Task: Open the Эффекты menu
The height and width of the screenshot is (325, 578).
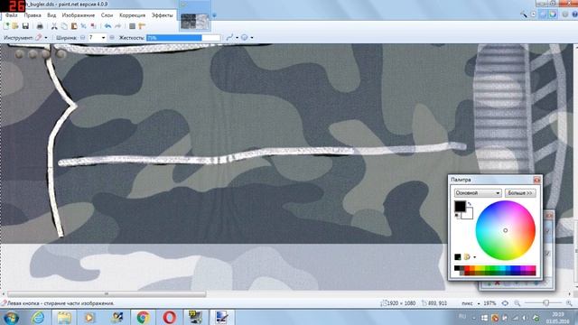Action: coord(163,15)
